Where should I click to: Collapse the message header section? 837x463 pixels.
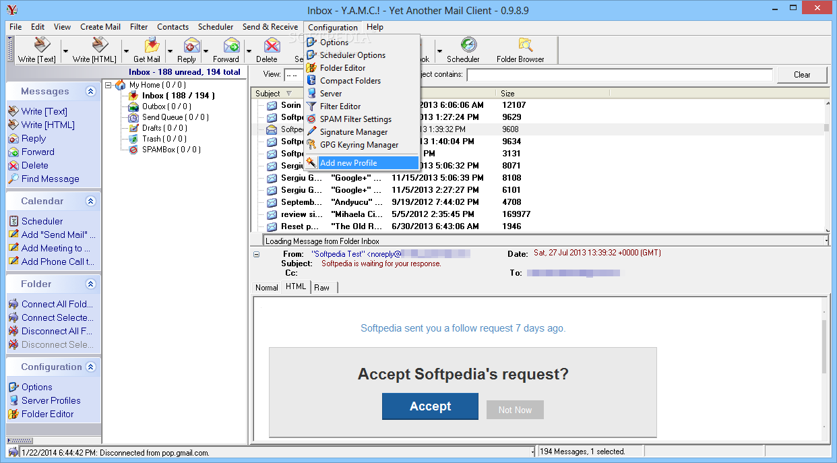point(256,254)
